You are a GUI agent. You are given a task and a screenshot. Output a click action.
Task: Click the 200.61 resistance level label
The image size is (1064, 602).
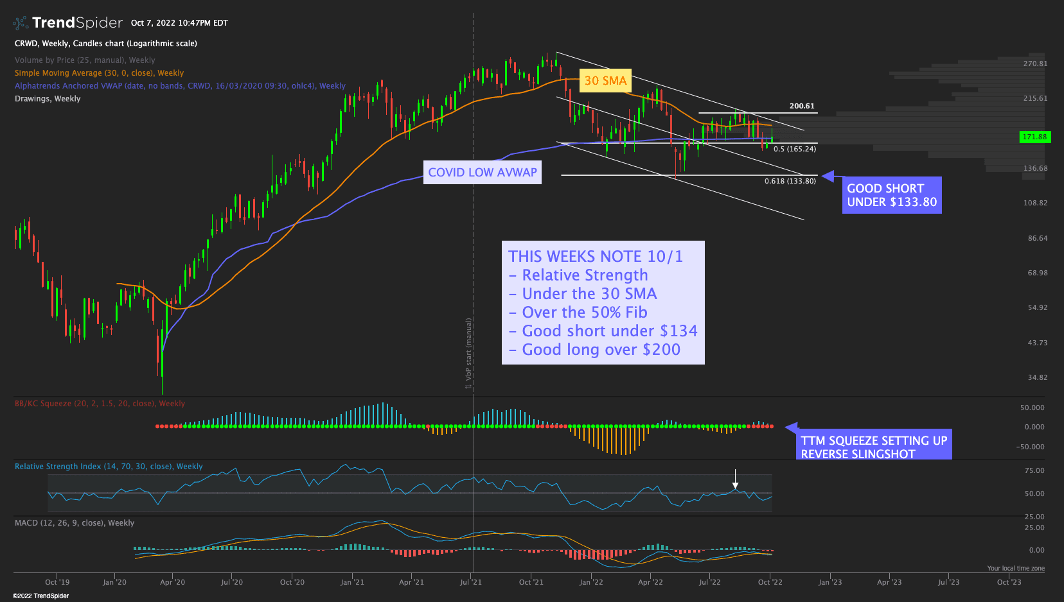coord(801,107)
